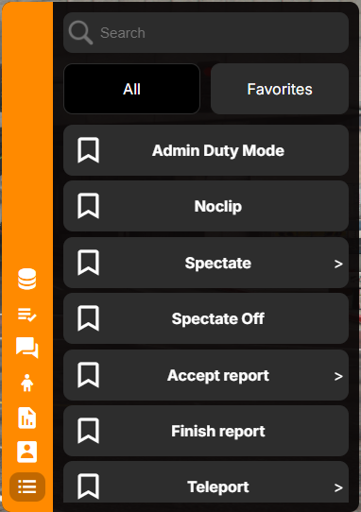
Task: Expand the Accept report submenu arrow
Action: click(338, 376)
